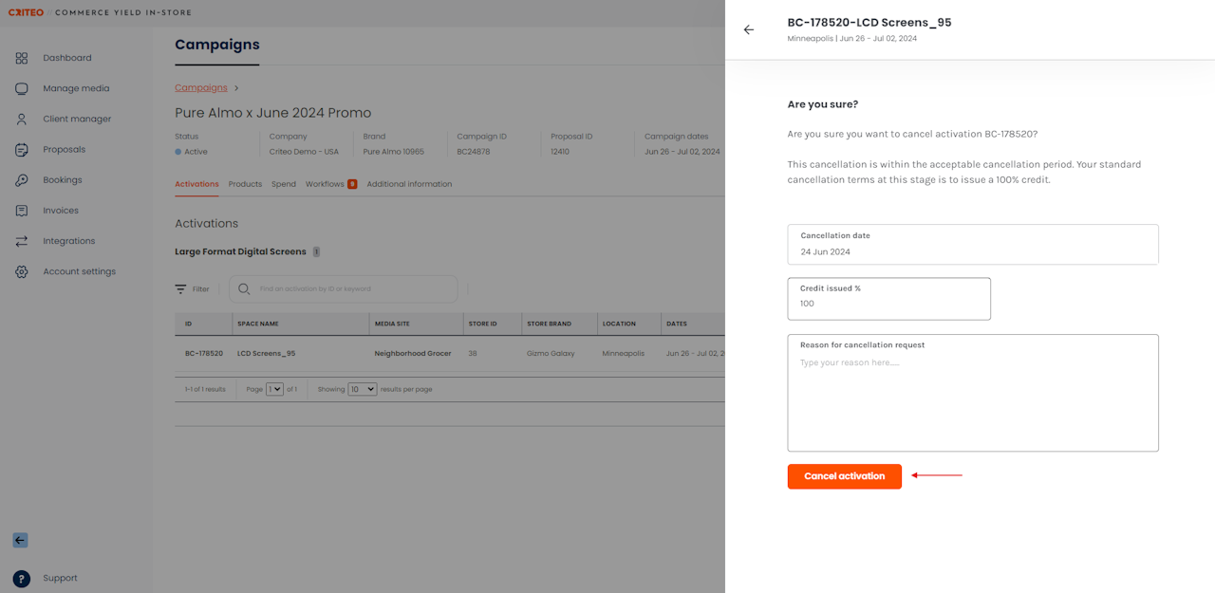Follow the Campaigns breadcrumb link
The image size is (1215, 593).
(201, 88)
